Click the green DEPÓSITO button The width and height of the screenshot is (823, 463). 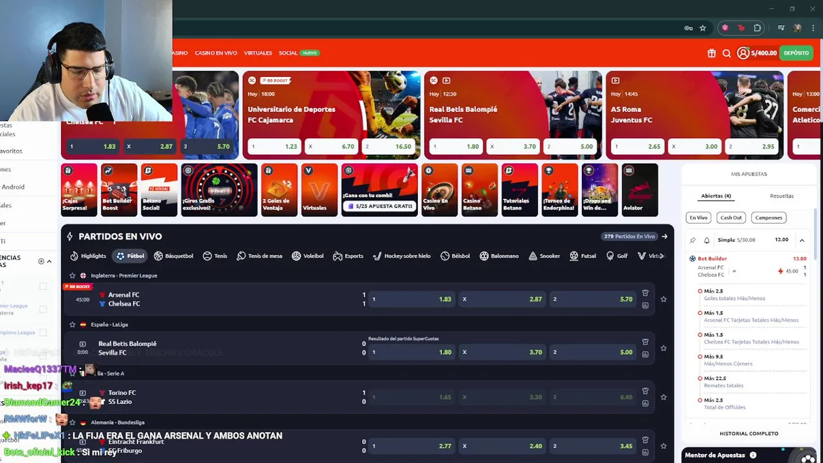point(796,53)
